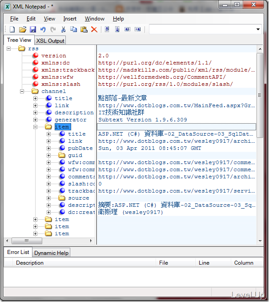269x302 pixels.
Task: Switch to the XSL Output tab
Action: tap(50, 40)
